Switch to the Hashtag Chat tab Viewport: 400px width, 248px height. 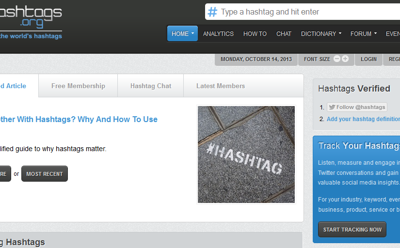point(151,86)
